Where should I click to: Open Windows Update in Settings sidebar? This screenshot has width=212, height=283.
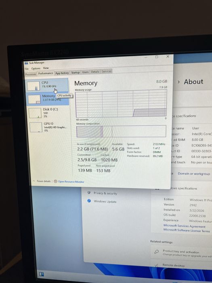[105, 201]
